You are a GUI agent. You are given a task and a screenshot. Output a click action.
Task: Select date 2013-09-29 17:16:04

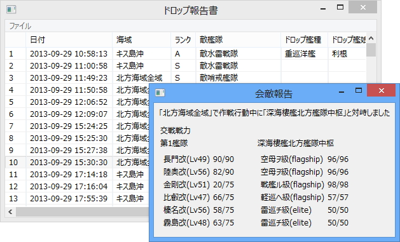(x=69, y=186)
